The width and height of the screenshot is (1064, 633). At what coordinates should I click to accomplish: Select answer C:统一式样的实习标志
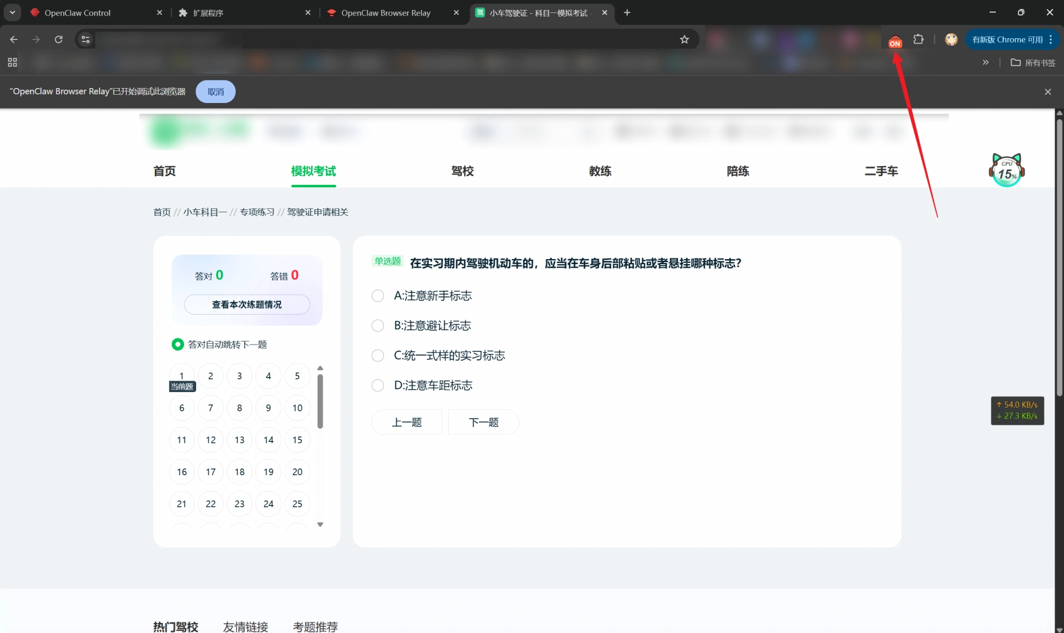(x=377, y=356)
